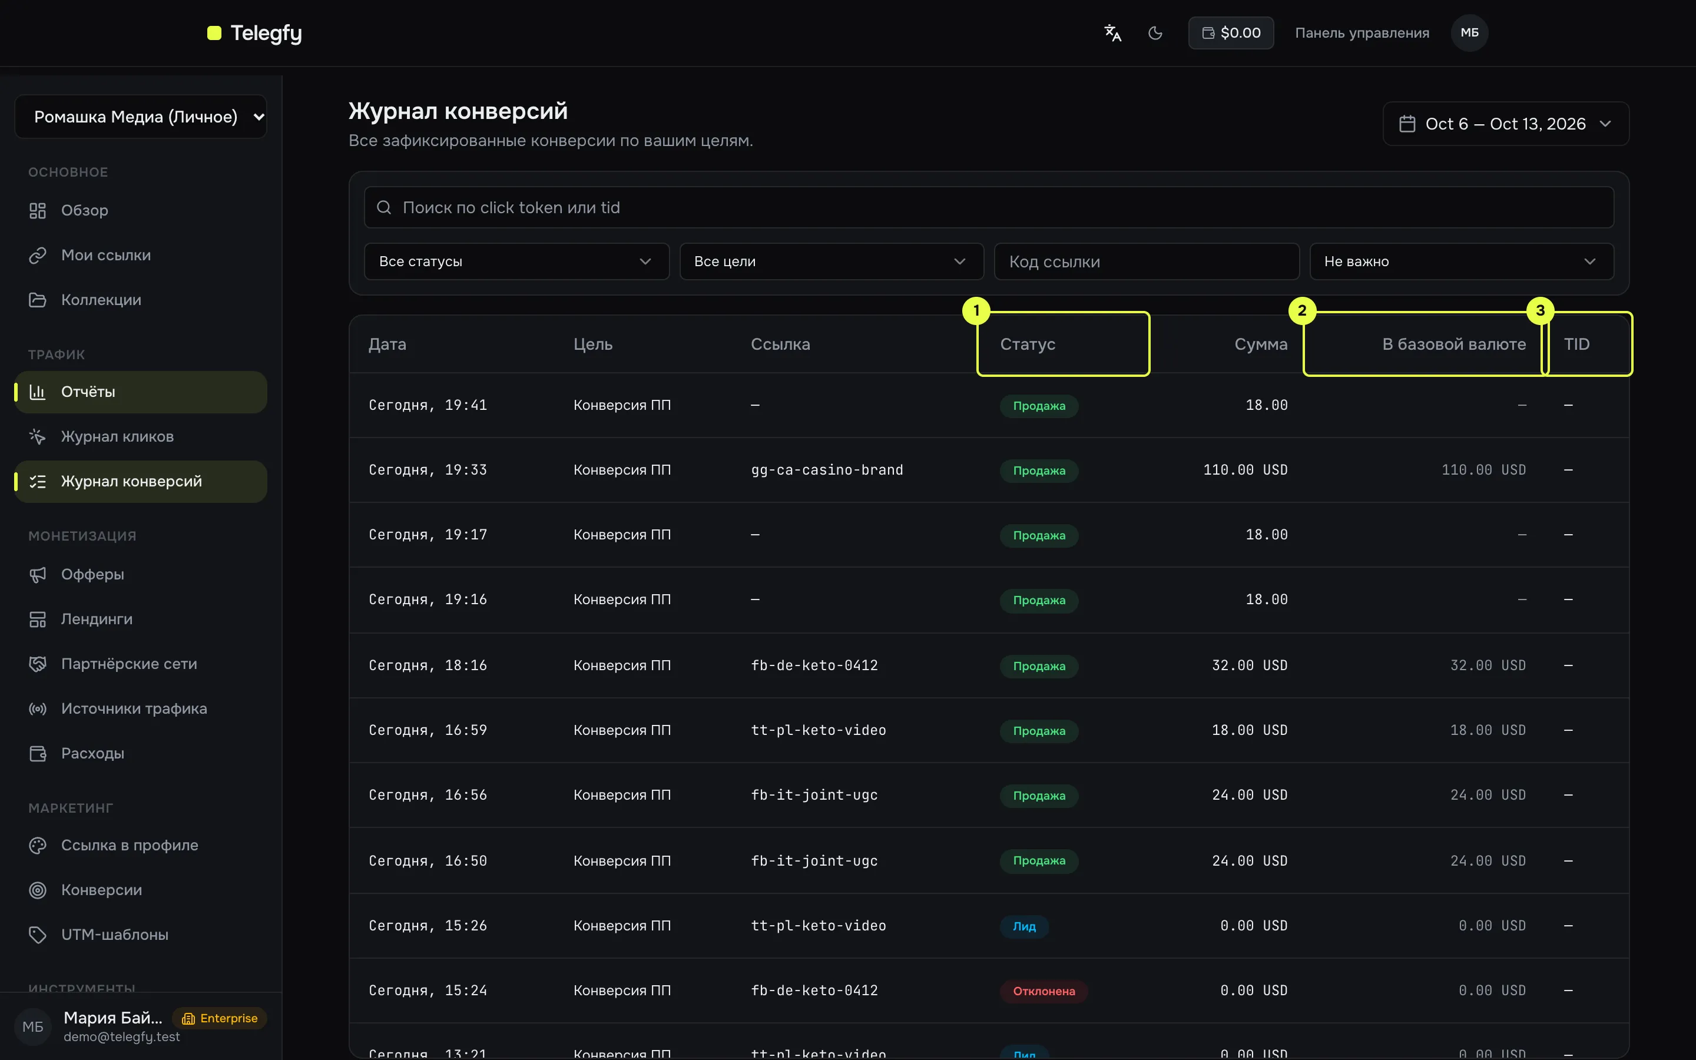Click the Сумма column header
The height and width of the screenshot is (1060, 1696).
click(1261, 344)
